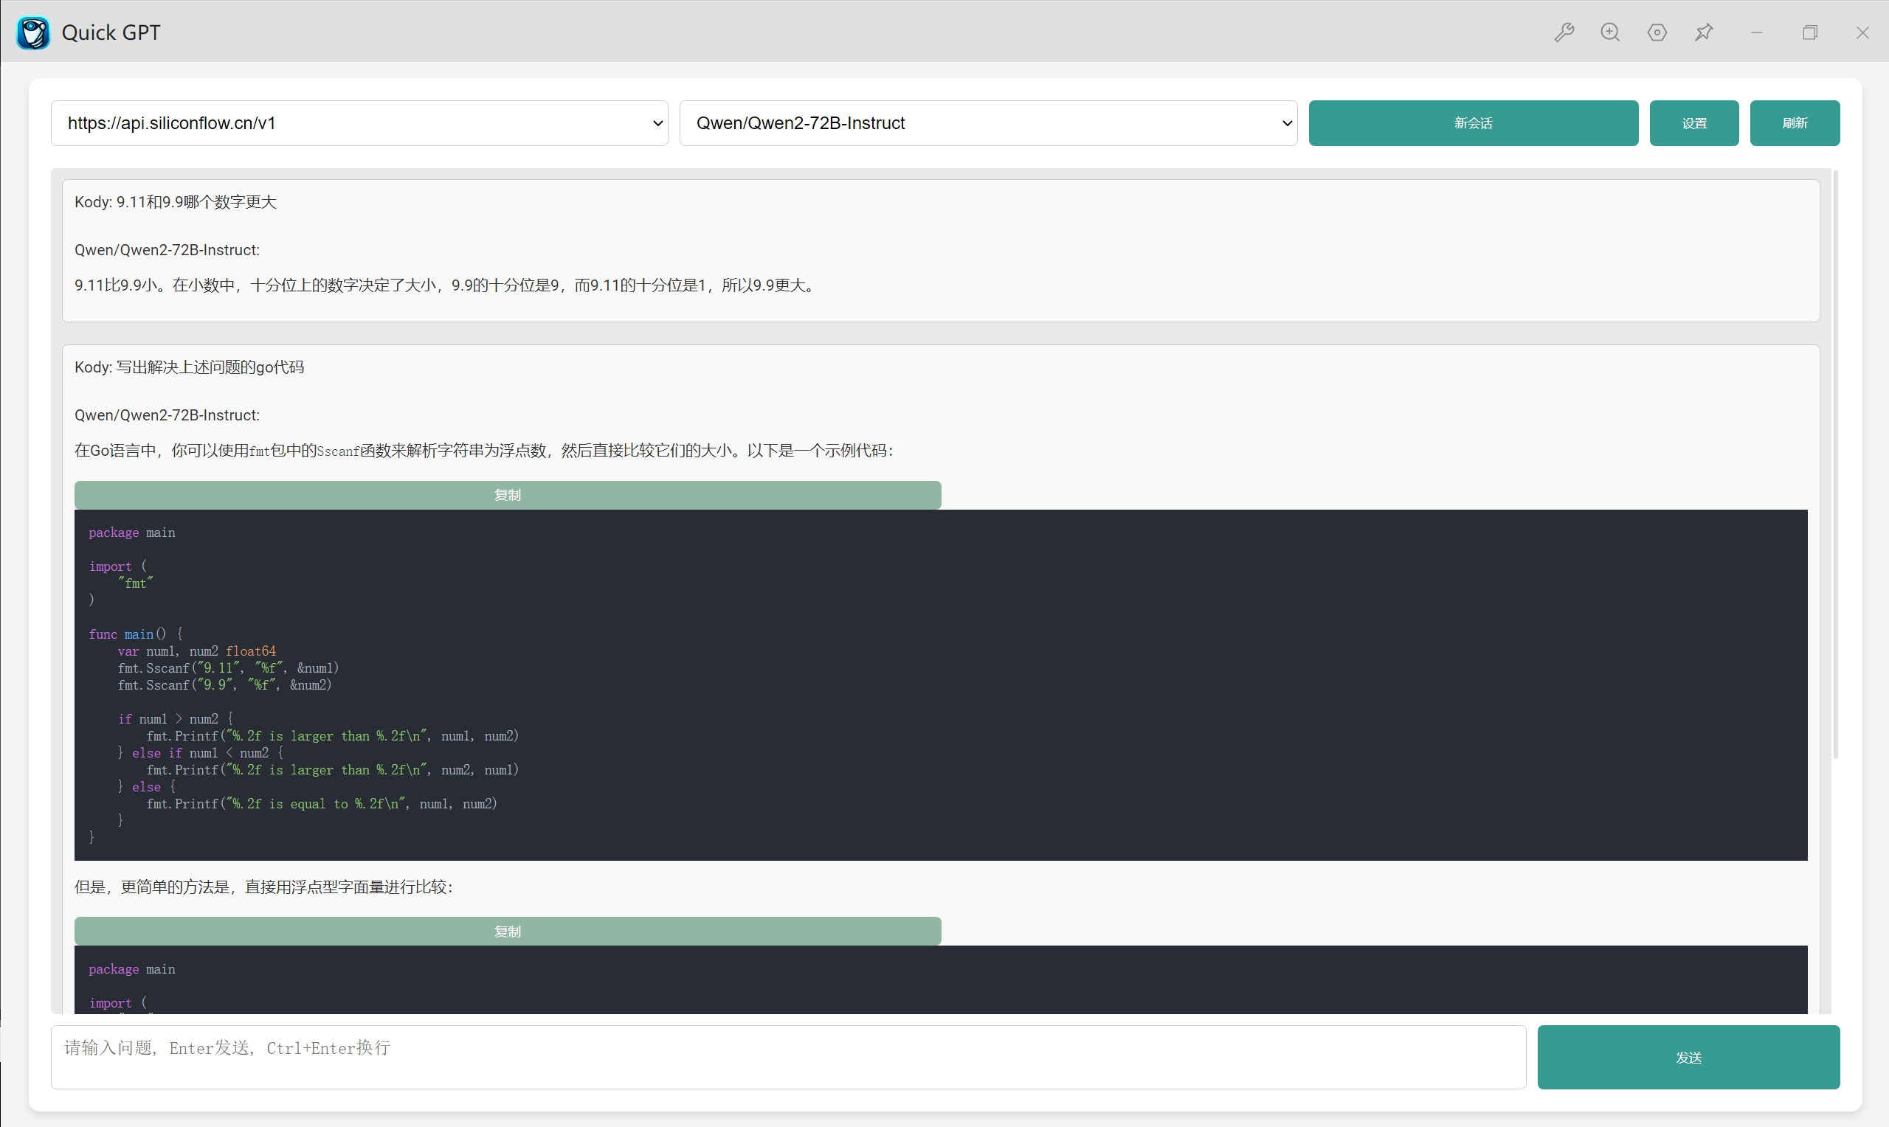Click the zoom-in magnifier icon
Screen dimensions: 1889x1127
click(x=1610, y=32)
